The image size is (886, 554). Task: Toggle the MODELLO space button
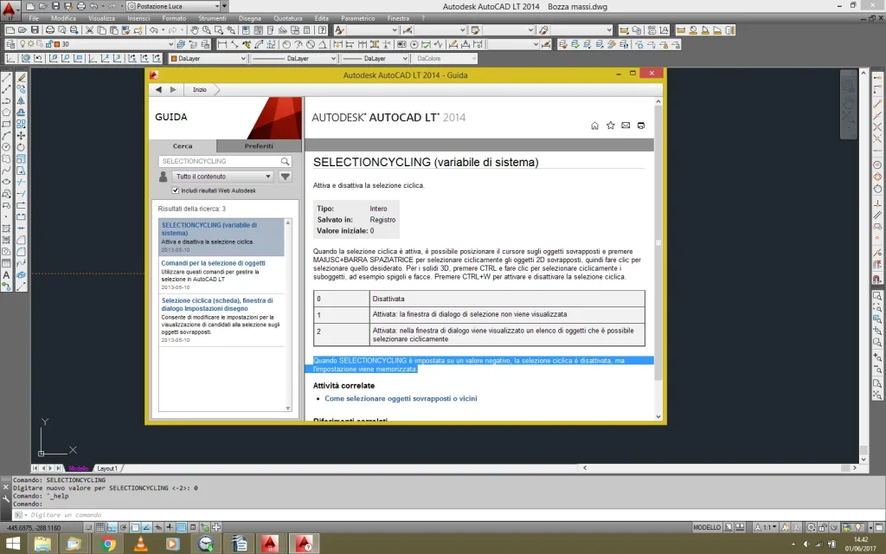(x=707, y=527)
